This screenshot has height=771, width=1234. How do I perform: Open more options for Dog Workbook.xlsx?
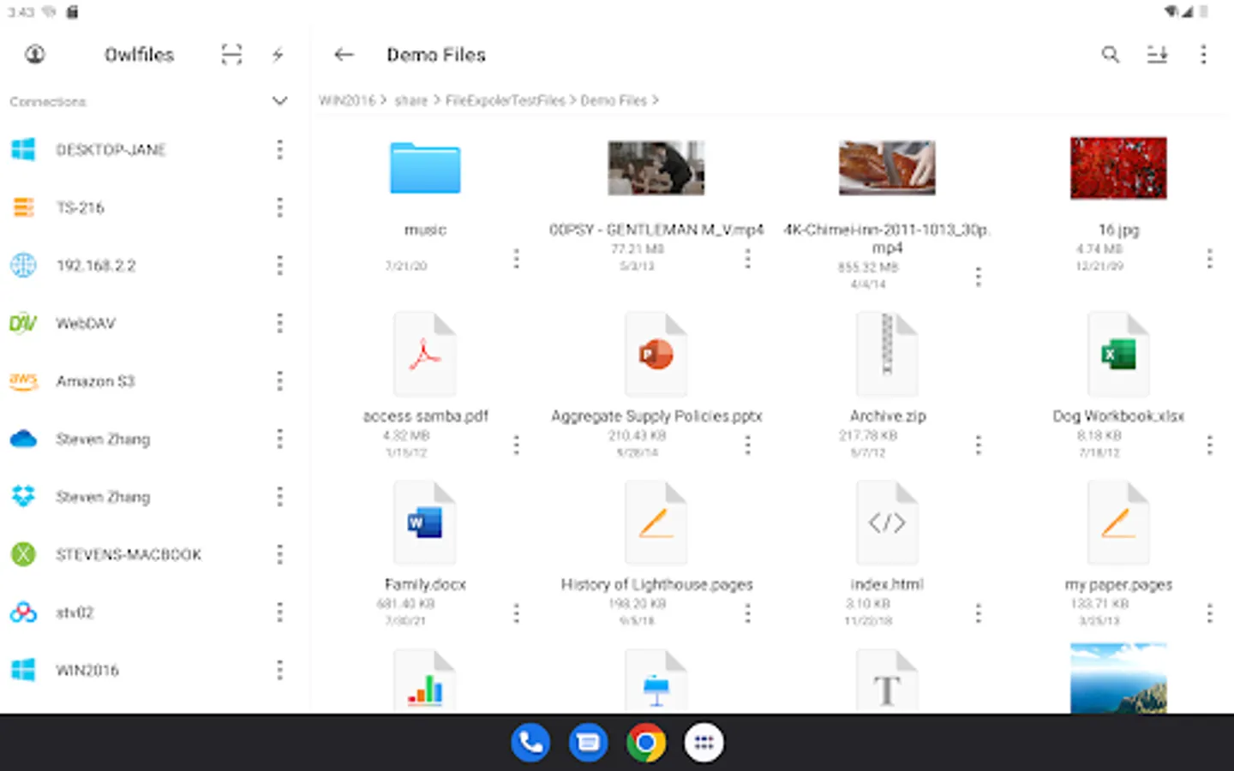point(1209,445)
